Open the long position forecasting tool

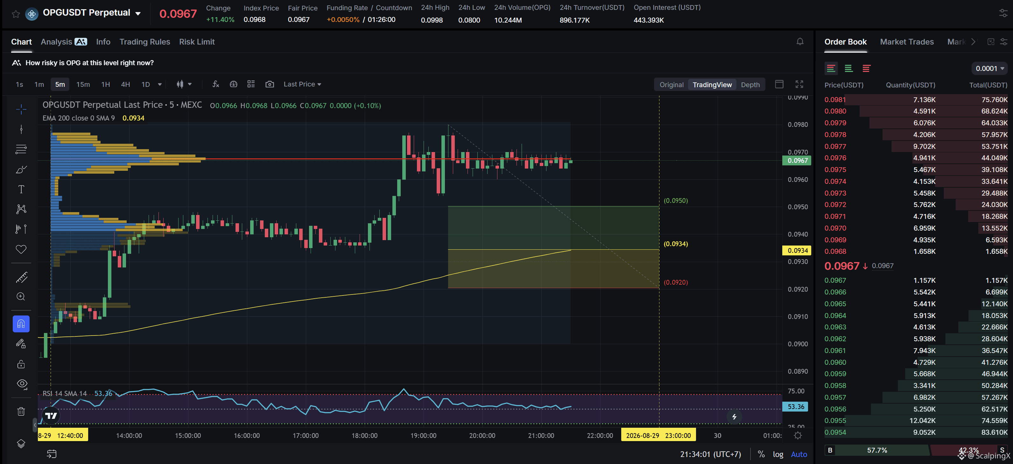(21, 229)
